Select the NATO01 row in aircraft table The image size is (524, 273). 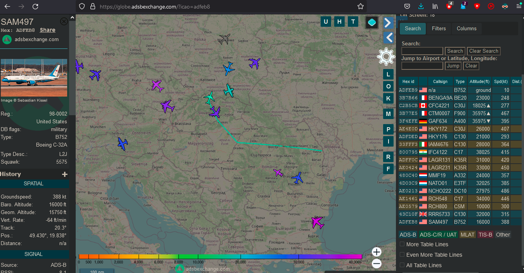[x=460, y=183]
